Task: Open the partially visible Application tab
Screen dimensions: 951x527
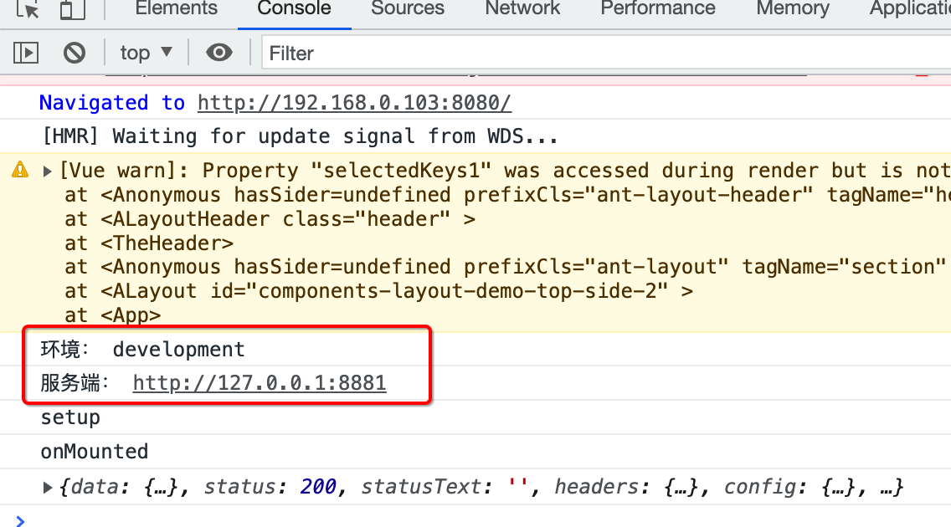Action: [910, 8]
